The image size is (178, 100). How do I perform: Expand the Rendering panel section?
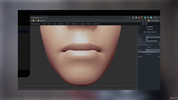pyautogui.click(x=149, y=27)
